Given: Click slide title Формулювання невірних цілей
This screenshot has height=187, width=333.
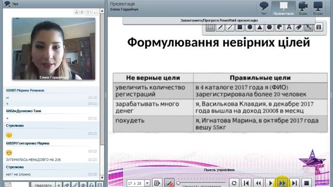Looking at the screenshot, I should tap(219, 43).
